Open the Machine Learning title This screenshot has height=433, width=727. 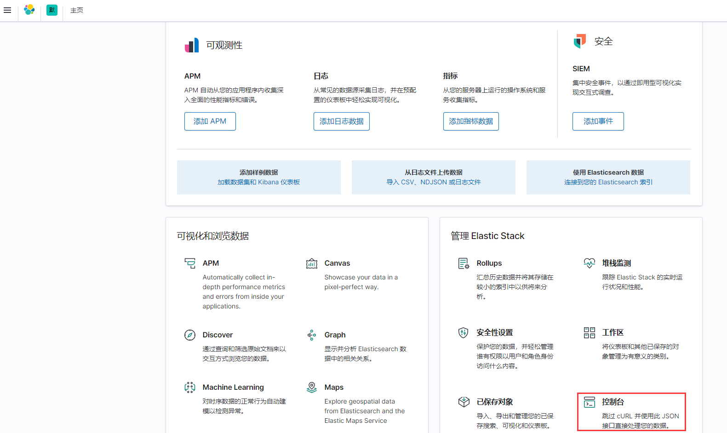(x=233, y=387)
